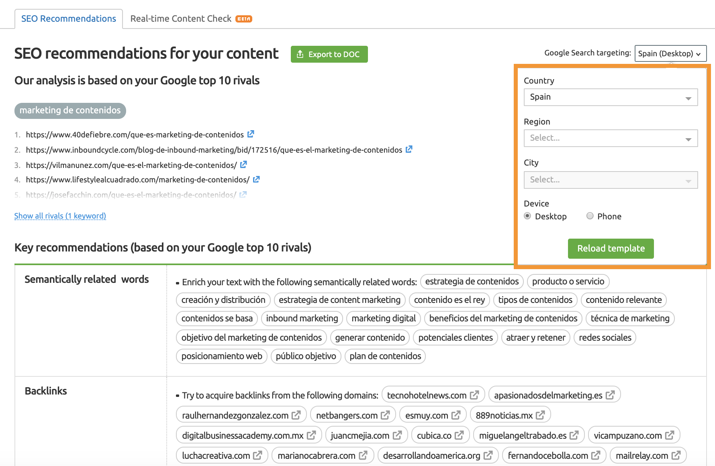The image size is (715, 466).
Task: Switch to SEO Recommendations tab
Action: 69,19
